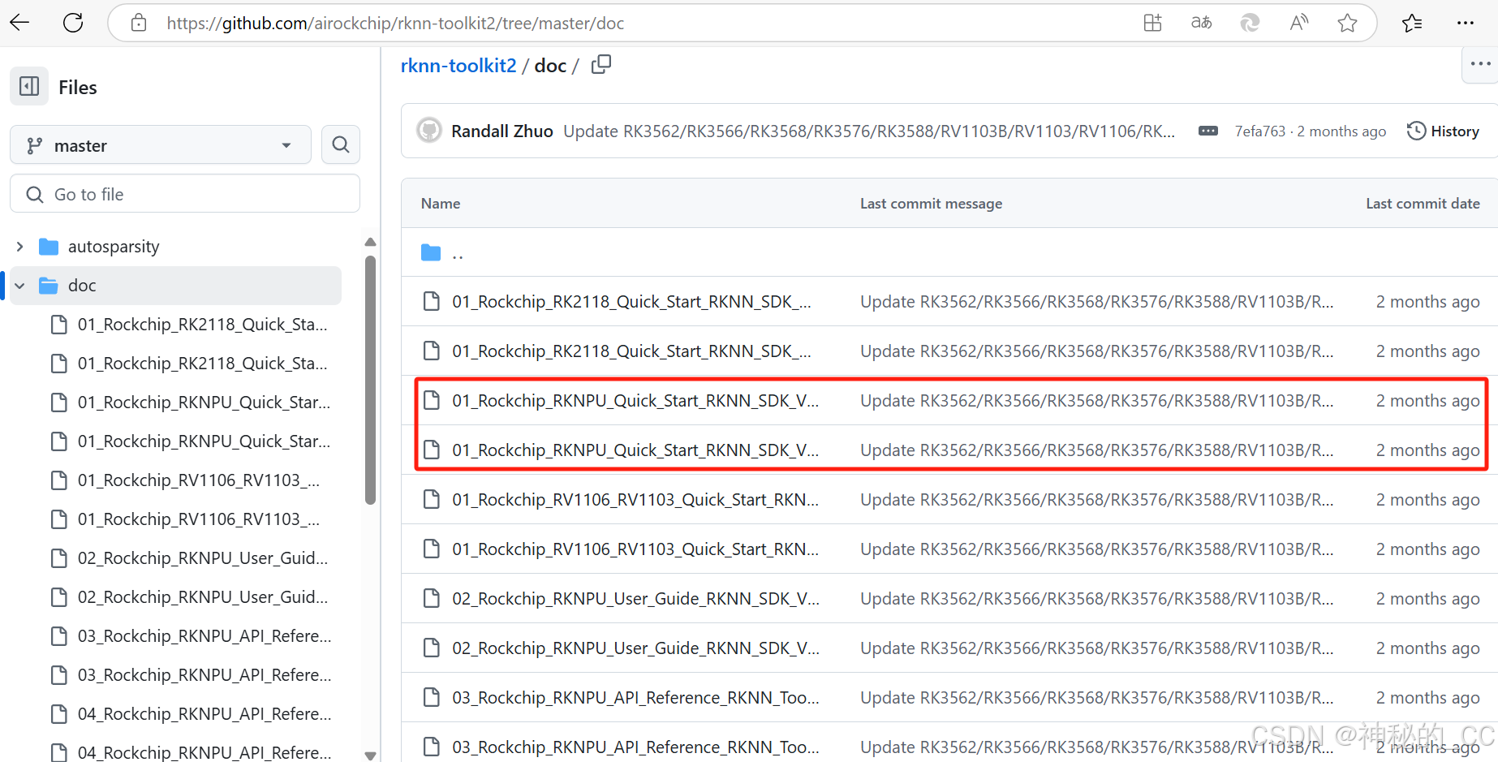Select autosparsity folder in tree
1498x762 pixels.
click(x=114, y=246)
